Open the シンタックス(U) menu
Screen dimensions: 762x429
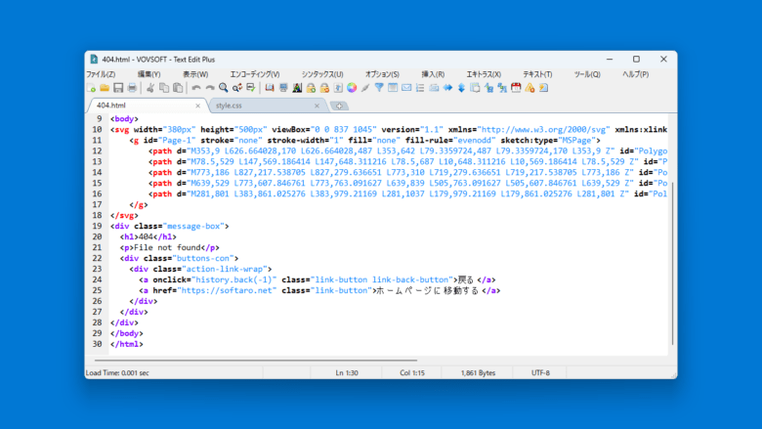[x=322, y=74]
